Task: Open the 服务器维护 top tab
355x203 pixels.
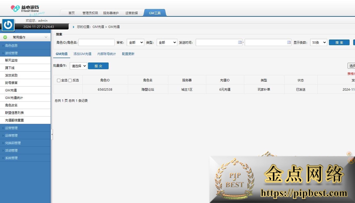Action: tap(111, 13)
